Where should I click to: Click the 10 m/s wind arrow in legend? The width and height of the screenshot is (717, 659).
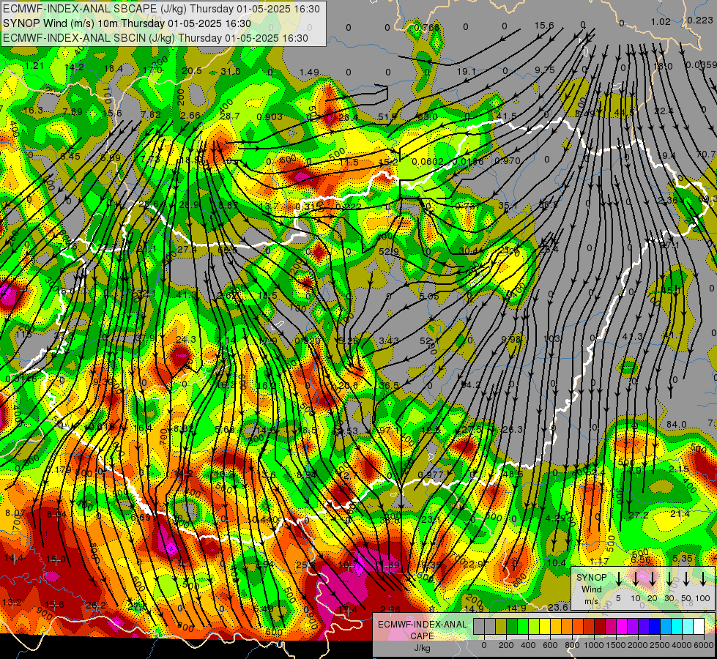(635, 579)
